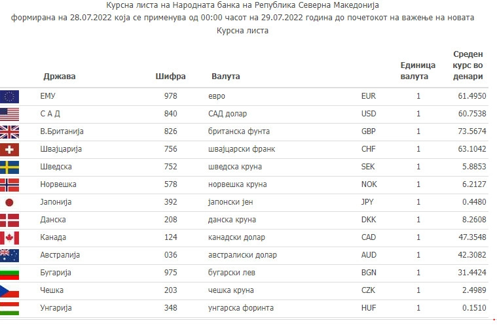
Task: Click the Japanese flag icon
Action: tap(10, 202)
